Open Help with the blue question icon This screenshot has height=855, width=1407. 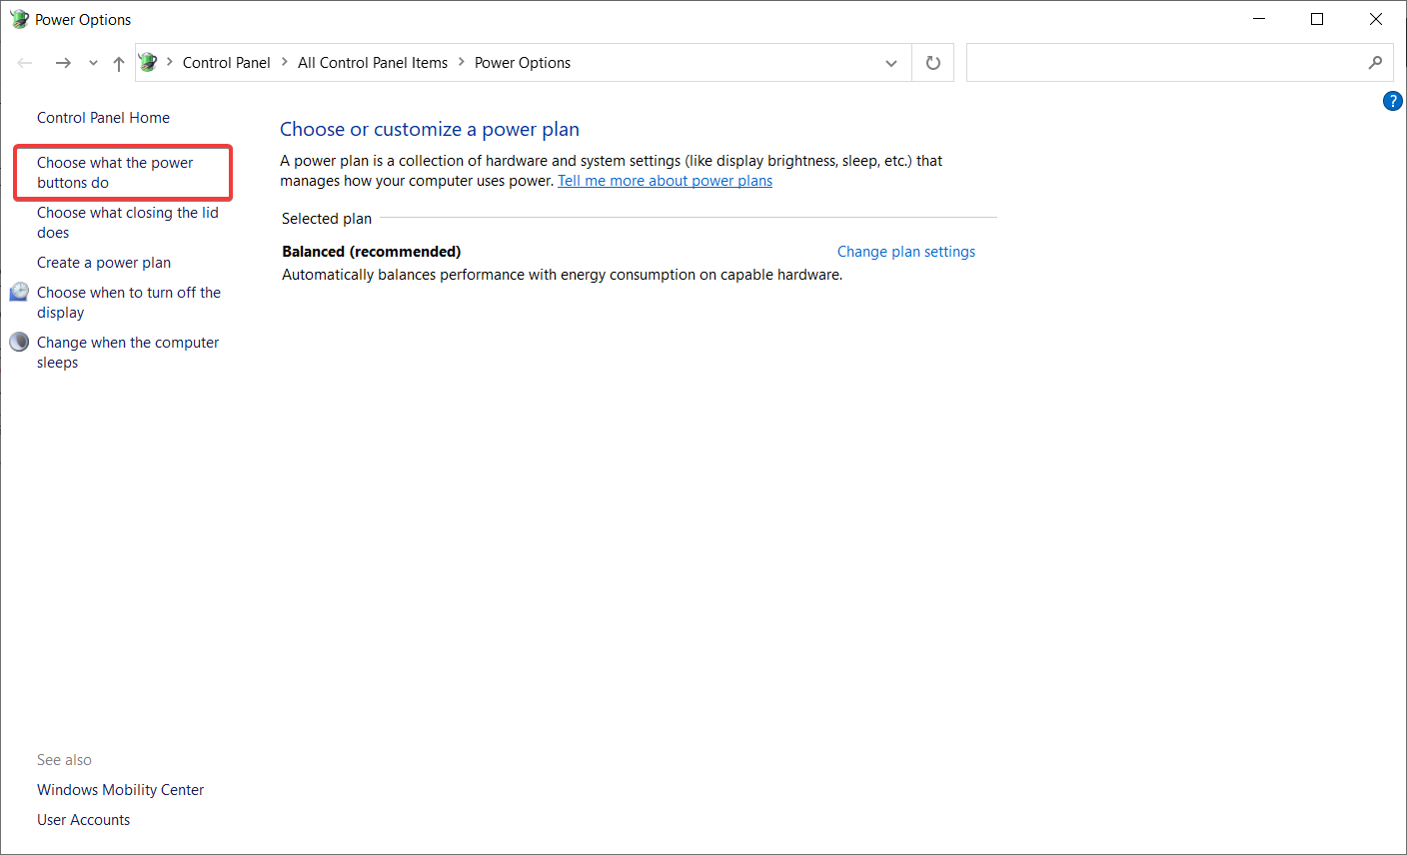tap(1392, 101)
